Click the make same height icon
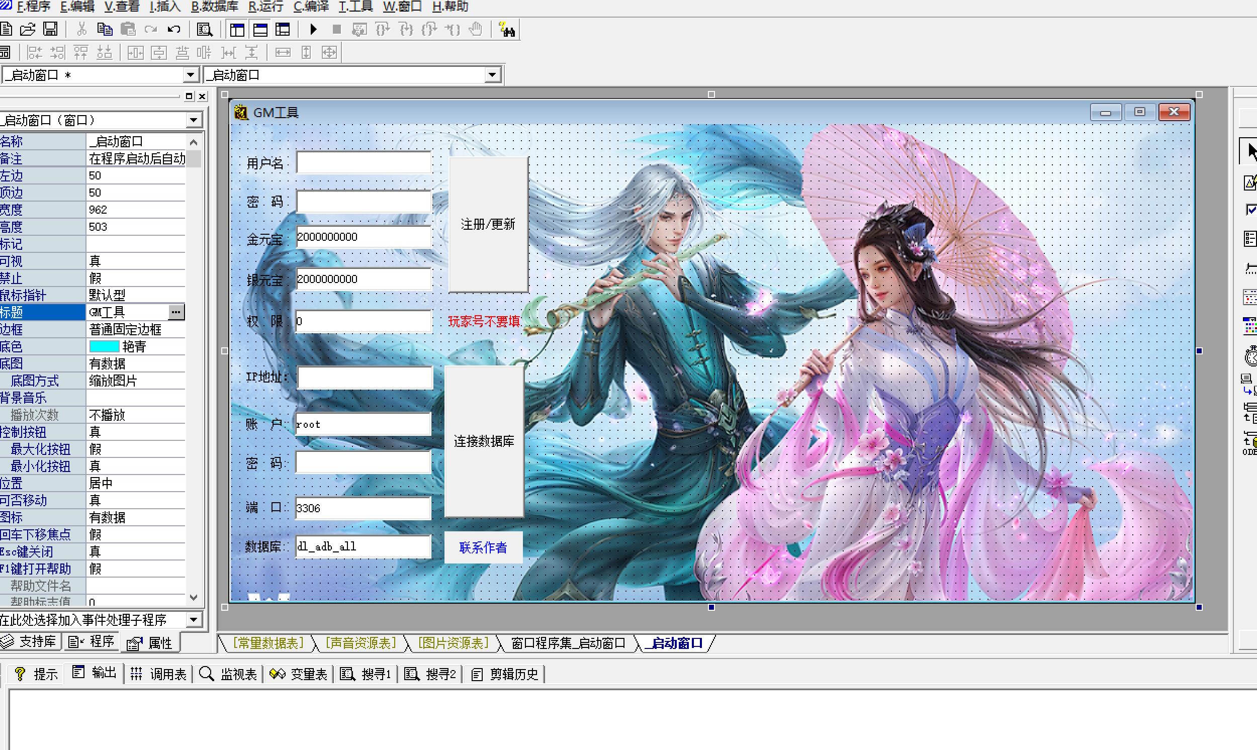Viewport: 1257px width, 750px height. point(306,52)
